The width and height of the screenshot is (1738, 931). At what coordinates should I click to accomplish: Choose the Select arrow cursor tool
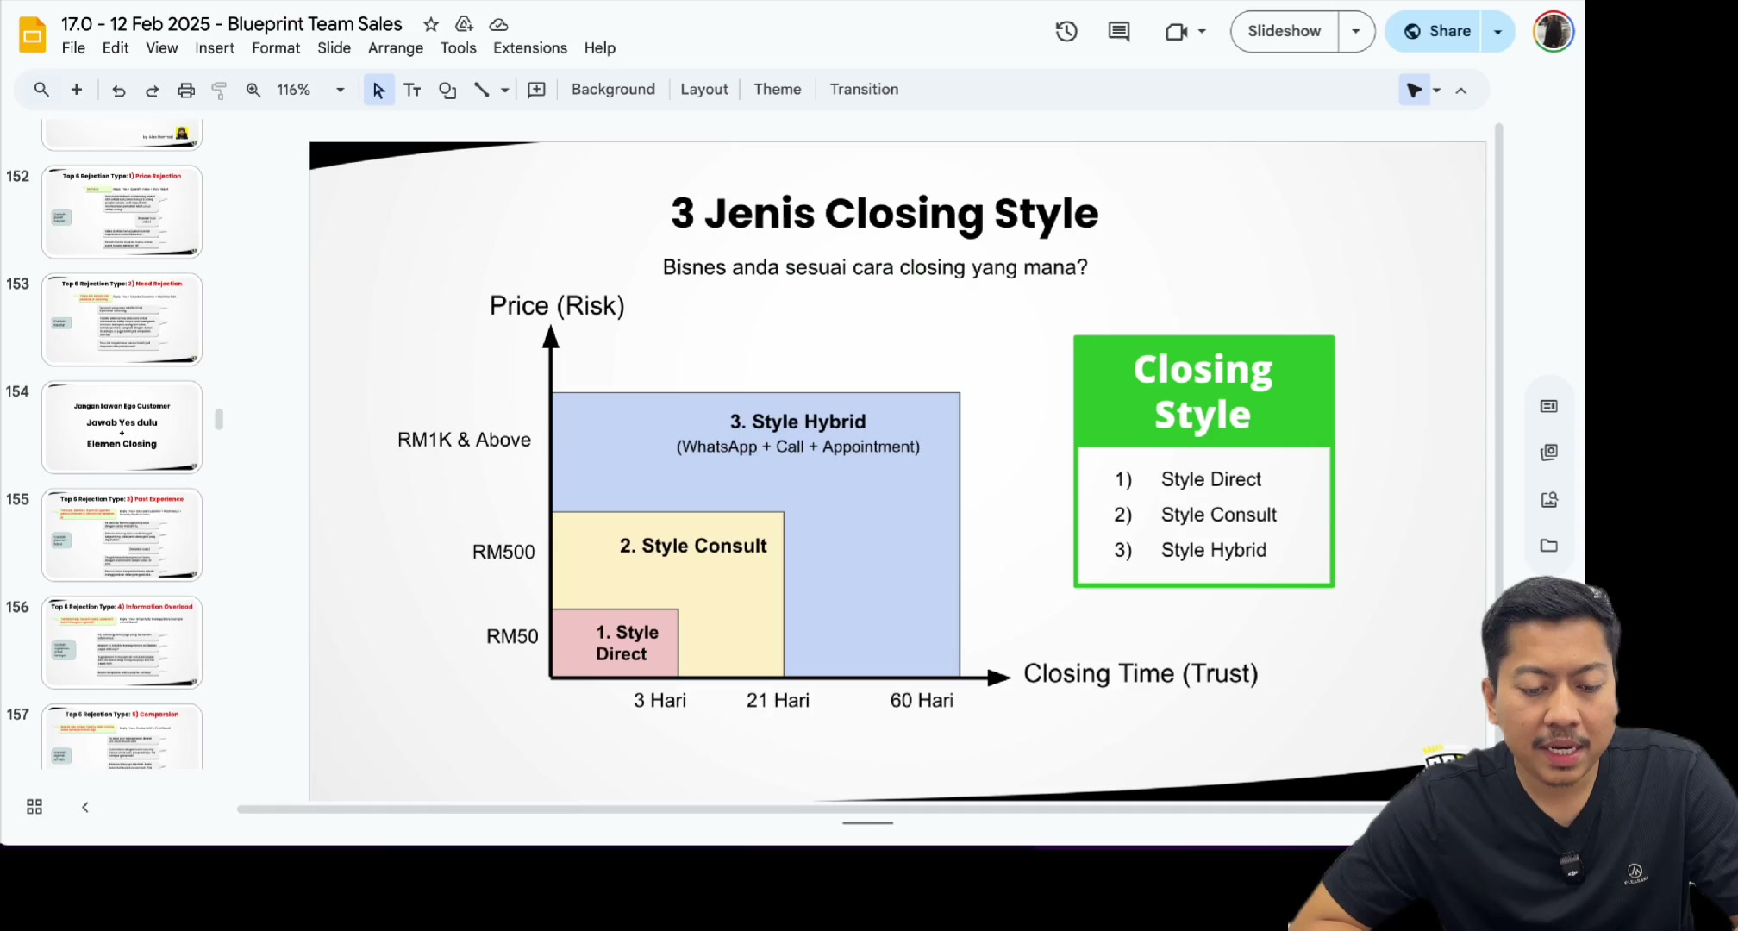(378, 90)
